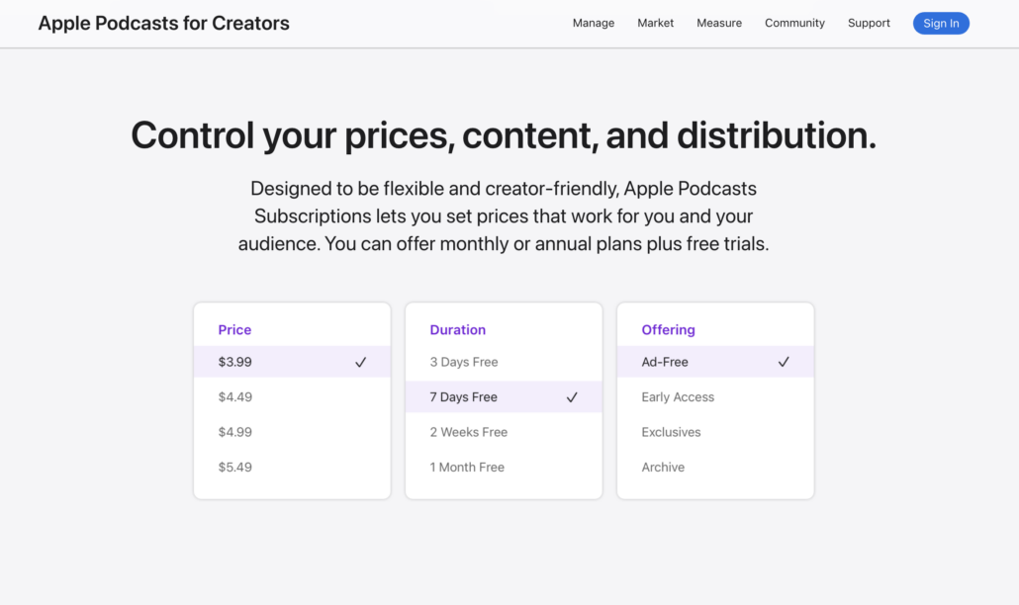The width and height of the screenshot is (1019, 605).
Task: Select the $4.49 price option
Action: click(235, 397)
